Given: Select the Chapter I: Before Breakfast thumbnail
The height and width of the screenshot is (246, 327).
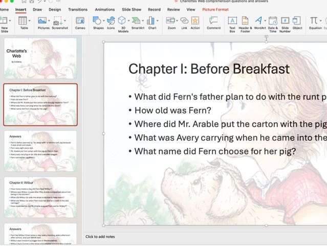Looking at the screenshot, I should (40, 105).
